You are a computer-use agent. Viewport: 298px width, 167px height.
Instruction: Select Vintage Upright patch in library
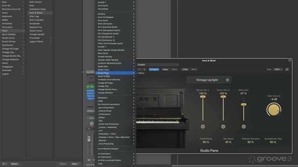(40, 34)
